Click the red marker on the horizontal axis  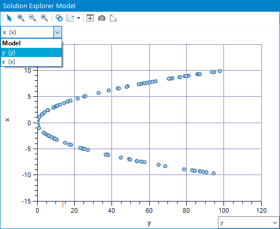click(63, 205)
